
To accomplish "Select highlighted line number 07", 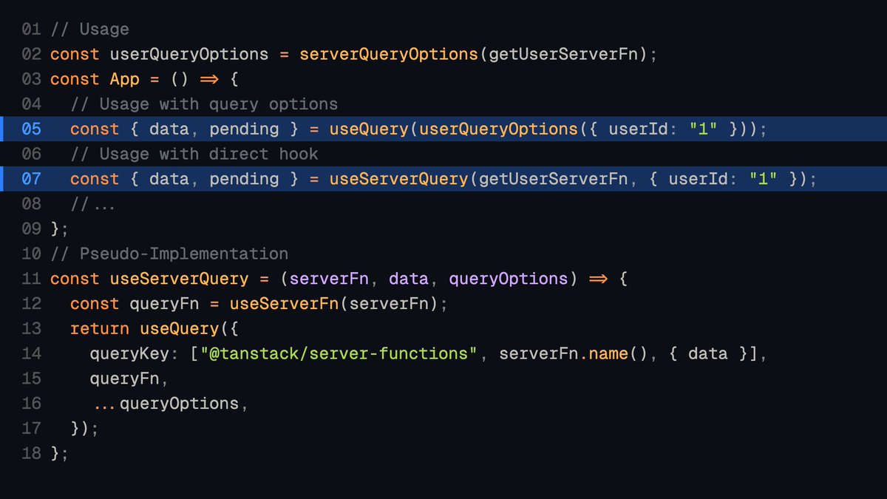I will point(31,179).
